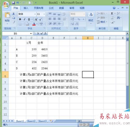Apply red font color A

coord(34,24)
